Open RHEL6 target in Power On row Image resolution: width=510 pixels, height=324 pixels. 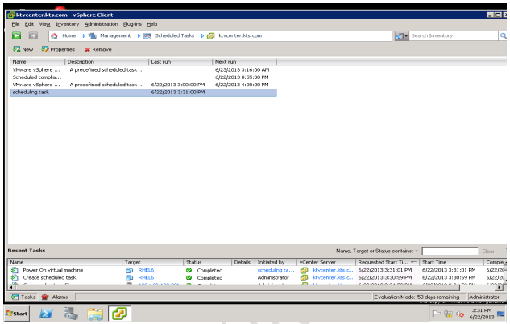click(146, 270)
